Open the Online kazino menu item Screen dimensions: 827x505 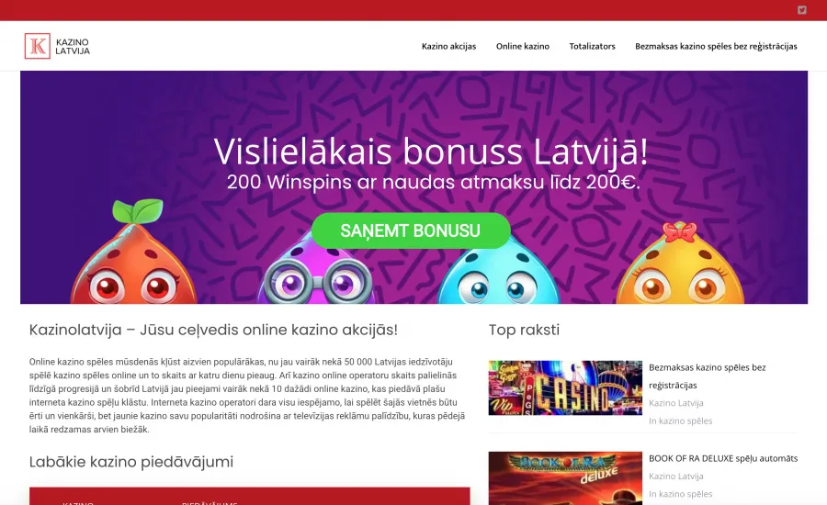[523, 47]
